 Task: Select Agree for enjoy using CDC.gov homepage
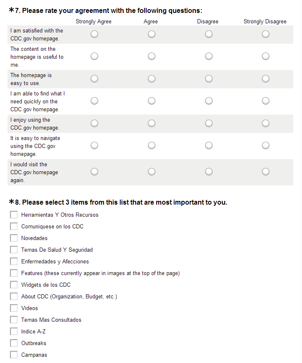pos(152,123)
